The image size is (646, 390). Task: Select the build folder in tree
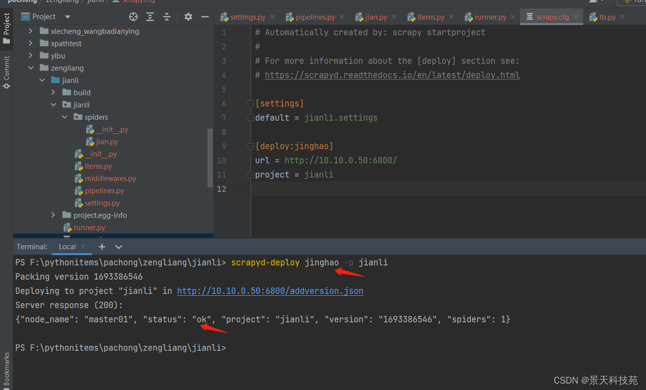[82, 92]
